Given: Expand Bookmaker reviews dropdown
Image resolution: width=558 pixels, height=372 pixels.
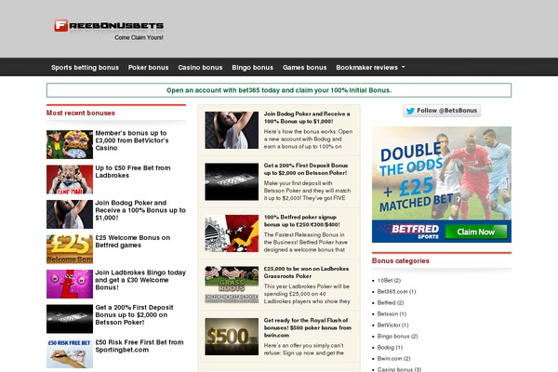Looking at the screenshot, I should pos(370,67).
